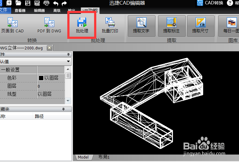Print the drawing with the printer icon
239x162 pixels.
pos(46,3)
